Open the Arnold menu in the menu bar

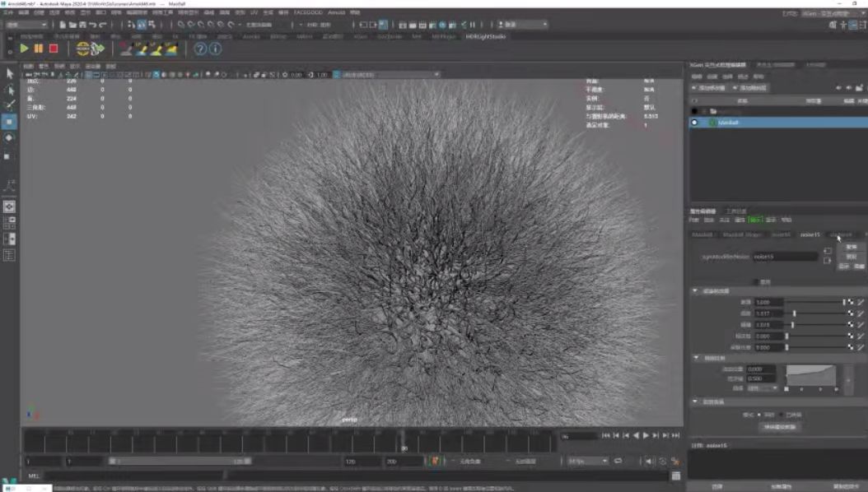click(x=336, y=12)
